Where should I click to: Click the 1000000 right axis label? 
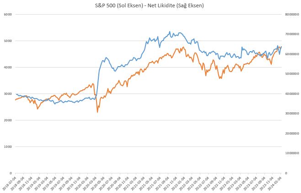point(292,153)
